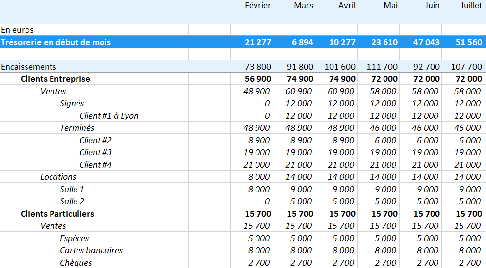Viewport: 486px width, 268px height.
Task: Click Client #3 value 19 000 for Mars
Action: 299,152
